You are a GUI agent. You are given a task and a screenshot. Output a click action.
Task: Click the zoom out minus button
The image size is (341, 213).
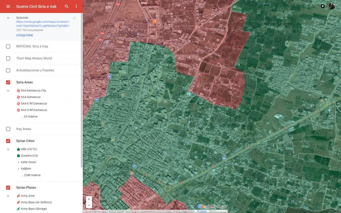coord(89,205)
